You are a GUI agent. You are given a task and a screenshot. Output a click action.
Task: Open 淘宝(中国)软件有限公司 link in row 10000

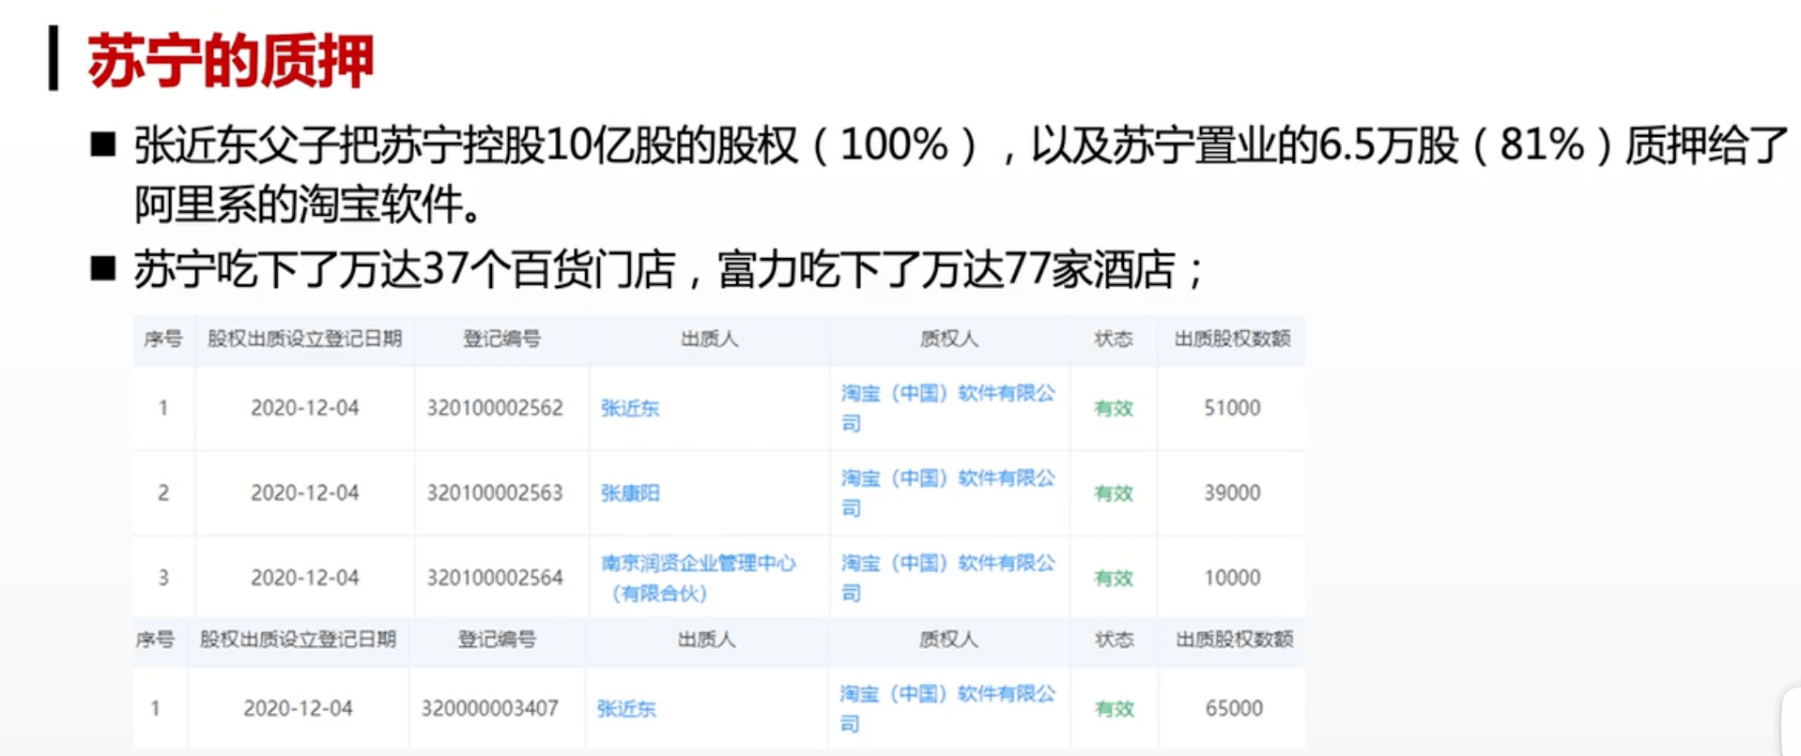click(x=947, y=578)
